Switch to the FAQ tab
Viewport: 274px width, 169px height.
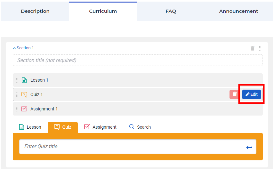pyautogui.click(x=171, y=11)
